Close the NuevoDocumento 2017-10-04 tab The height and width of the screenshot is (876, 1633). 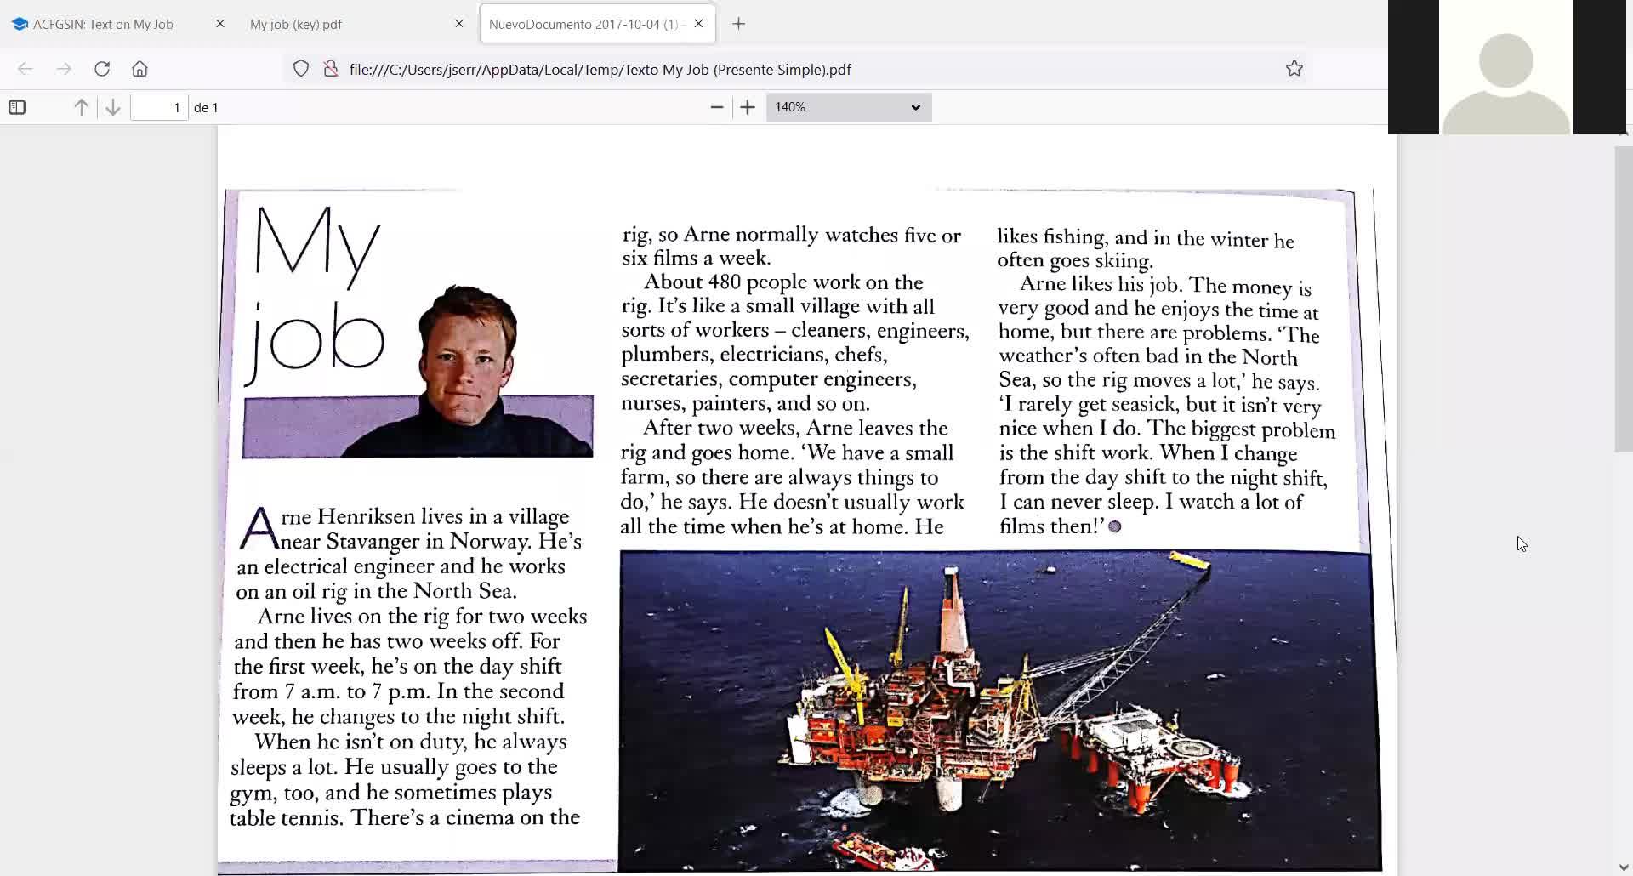(x=699, y=24)
